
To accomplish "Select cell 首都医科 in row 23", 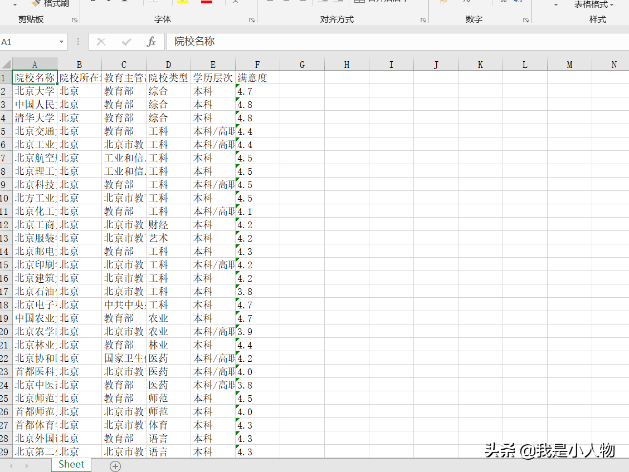I will [35, 371].
